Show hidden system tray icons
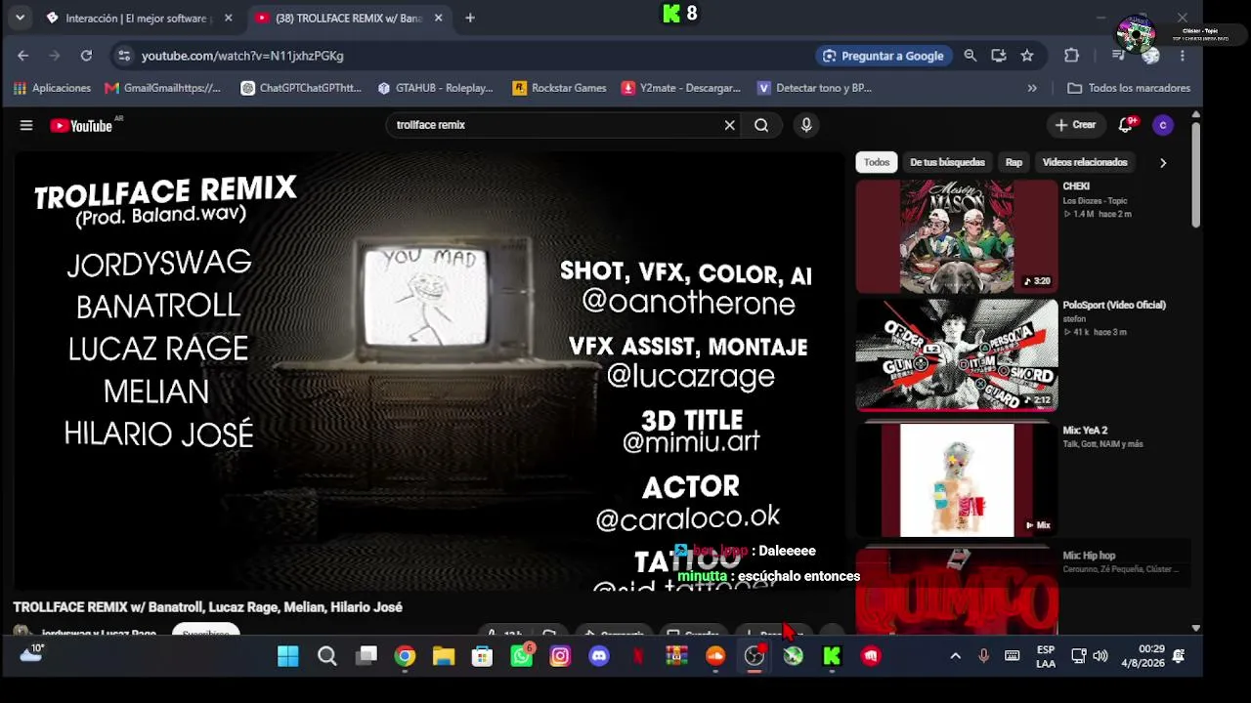1251x703 pixels. [955, 656]
